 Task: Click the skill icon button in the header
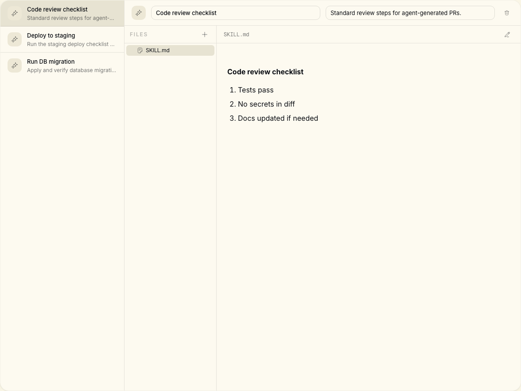pos(139,13)
